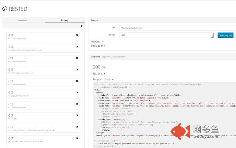Remove the first history entry with X
The image size is (236, 148).
click(77, 35)
